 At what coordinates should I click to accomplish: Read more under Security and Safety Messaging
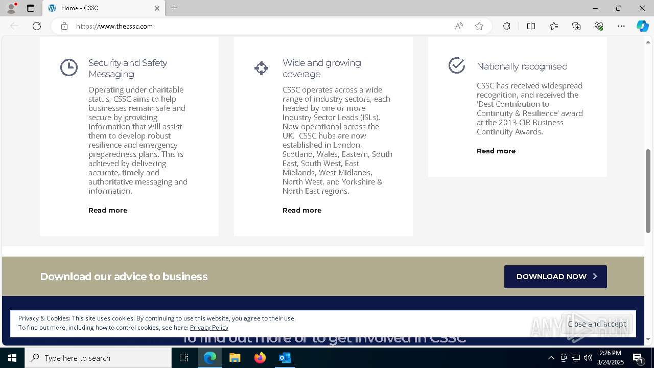[x=108, y=210]
